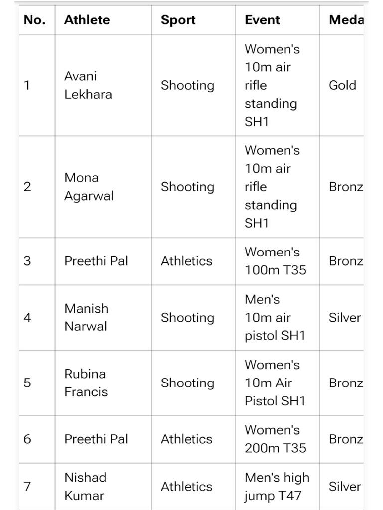Click the Gold medal cell
This screenshot has width=383, height=510.
click(x=342, y=85)
